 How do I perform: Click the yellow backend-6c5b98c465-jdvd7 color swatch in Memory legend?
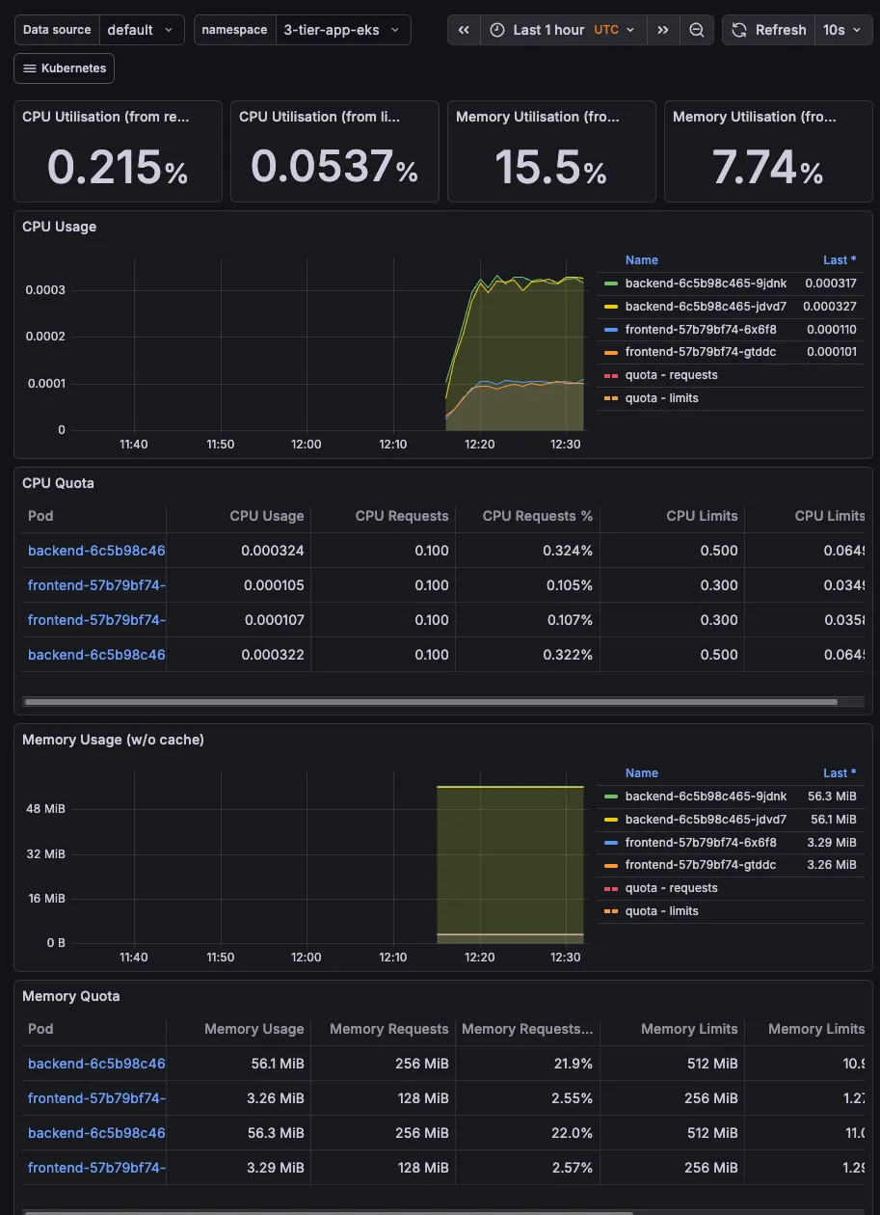[x=610, y=820]
